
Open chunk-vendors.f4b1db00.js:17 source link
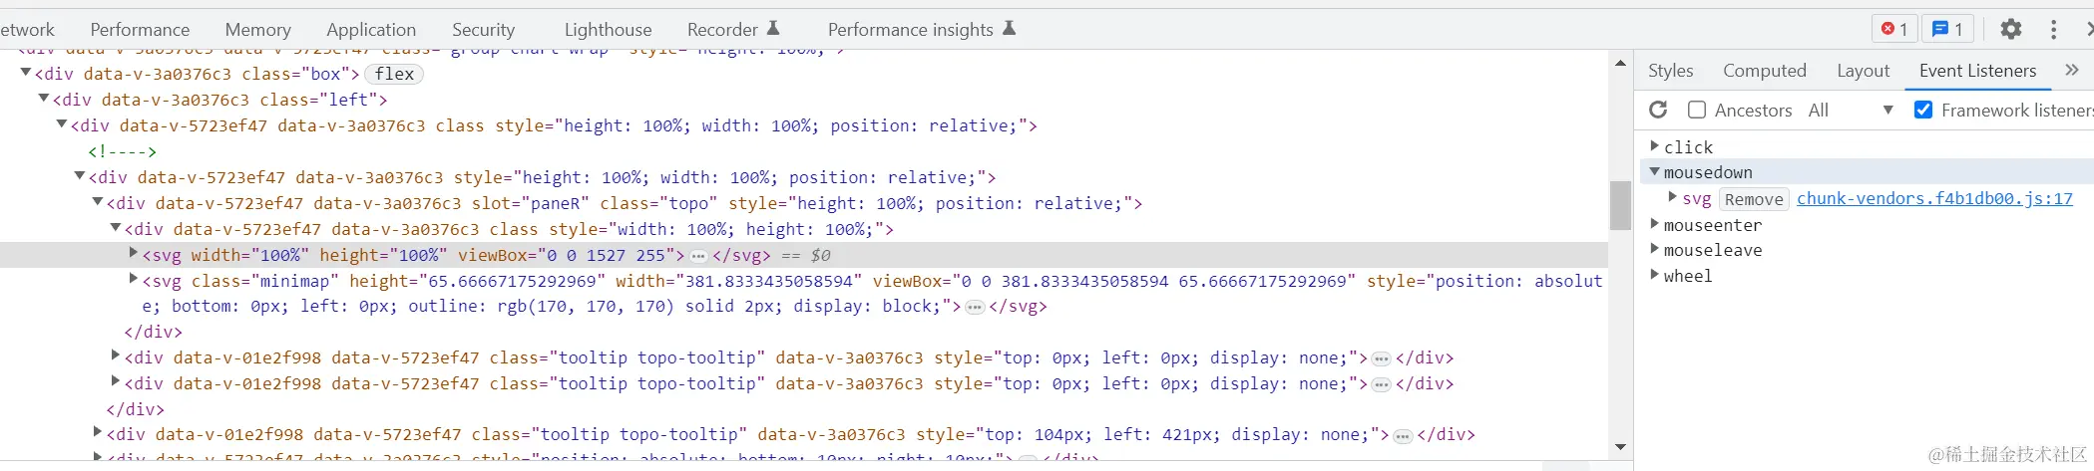tap(1934, 198)
